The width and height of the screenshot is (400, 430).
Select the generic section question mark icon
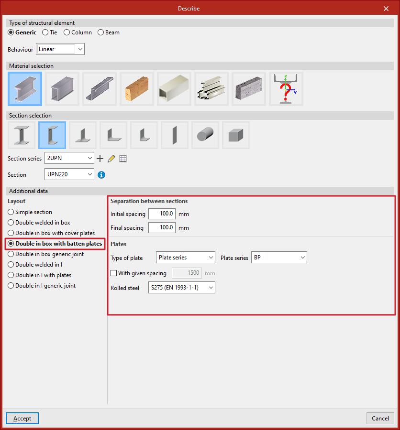286,89
